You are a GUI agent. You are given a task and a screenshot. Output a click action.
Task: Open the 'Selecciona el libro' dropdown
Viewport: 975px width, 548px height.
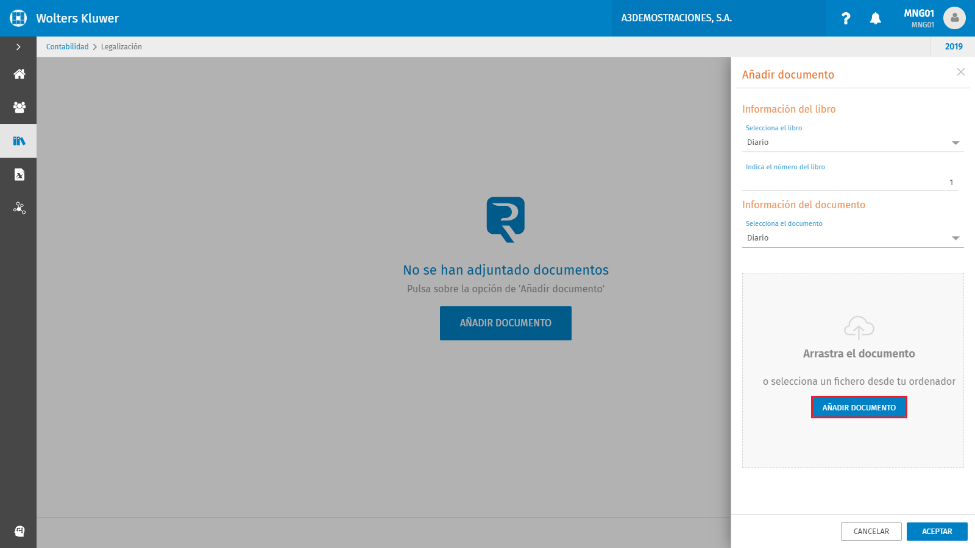pyautogui.click(x=853, y=142)
